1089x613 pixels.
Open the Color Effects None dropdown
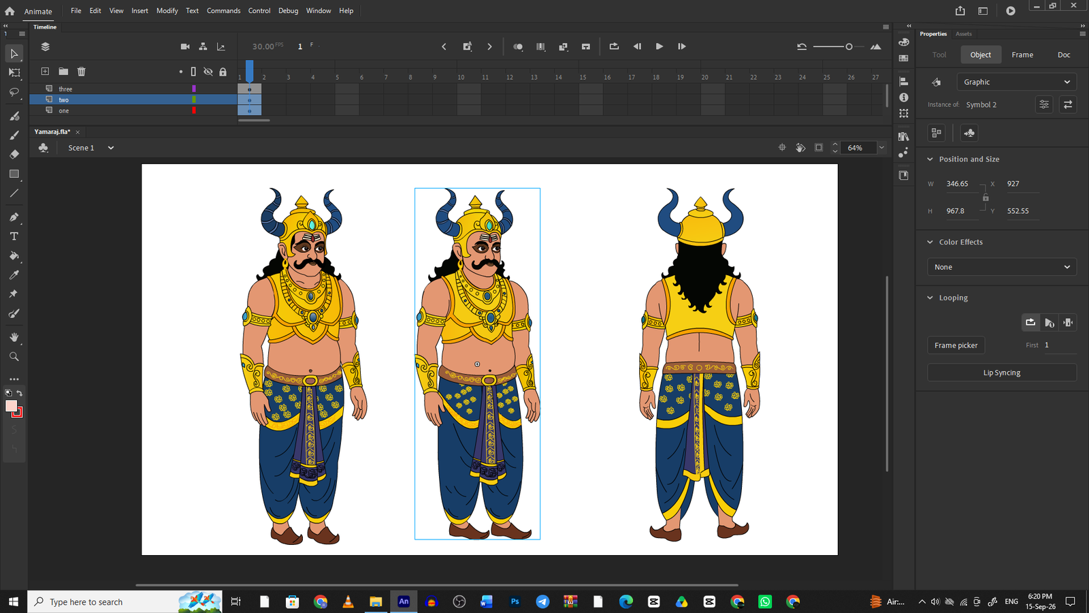(x=1002, y=267)
